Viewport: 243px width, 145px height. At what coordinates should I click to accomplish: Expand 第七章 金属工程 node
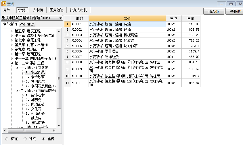pyautogui.click(x=12, y=40)
